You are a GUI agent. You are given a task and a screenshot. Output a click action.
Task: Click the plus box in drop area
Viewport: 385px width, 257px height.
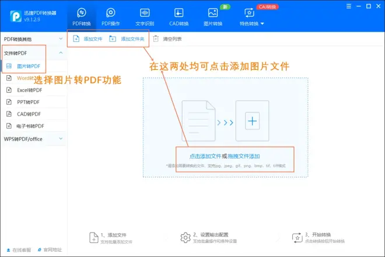pos(253,121)
